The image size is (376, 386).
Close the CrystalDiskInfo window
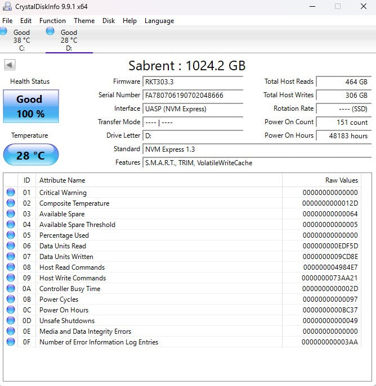pos(364,6)
